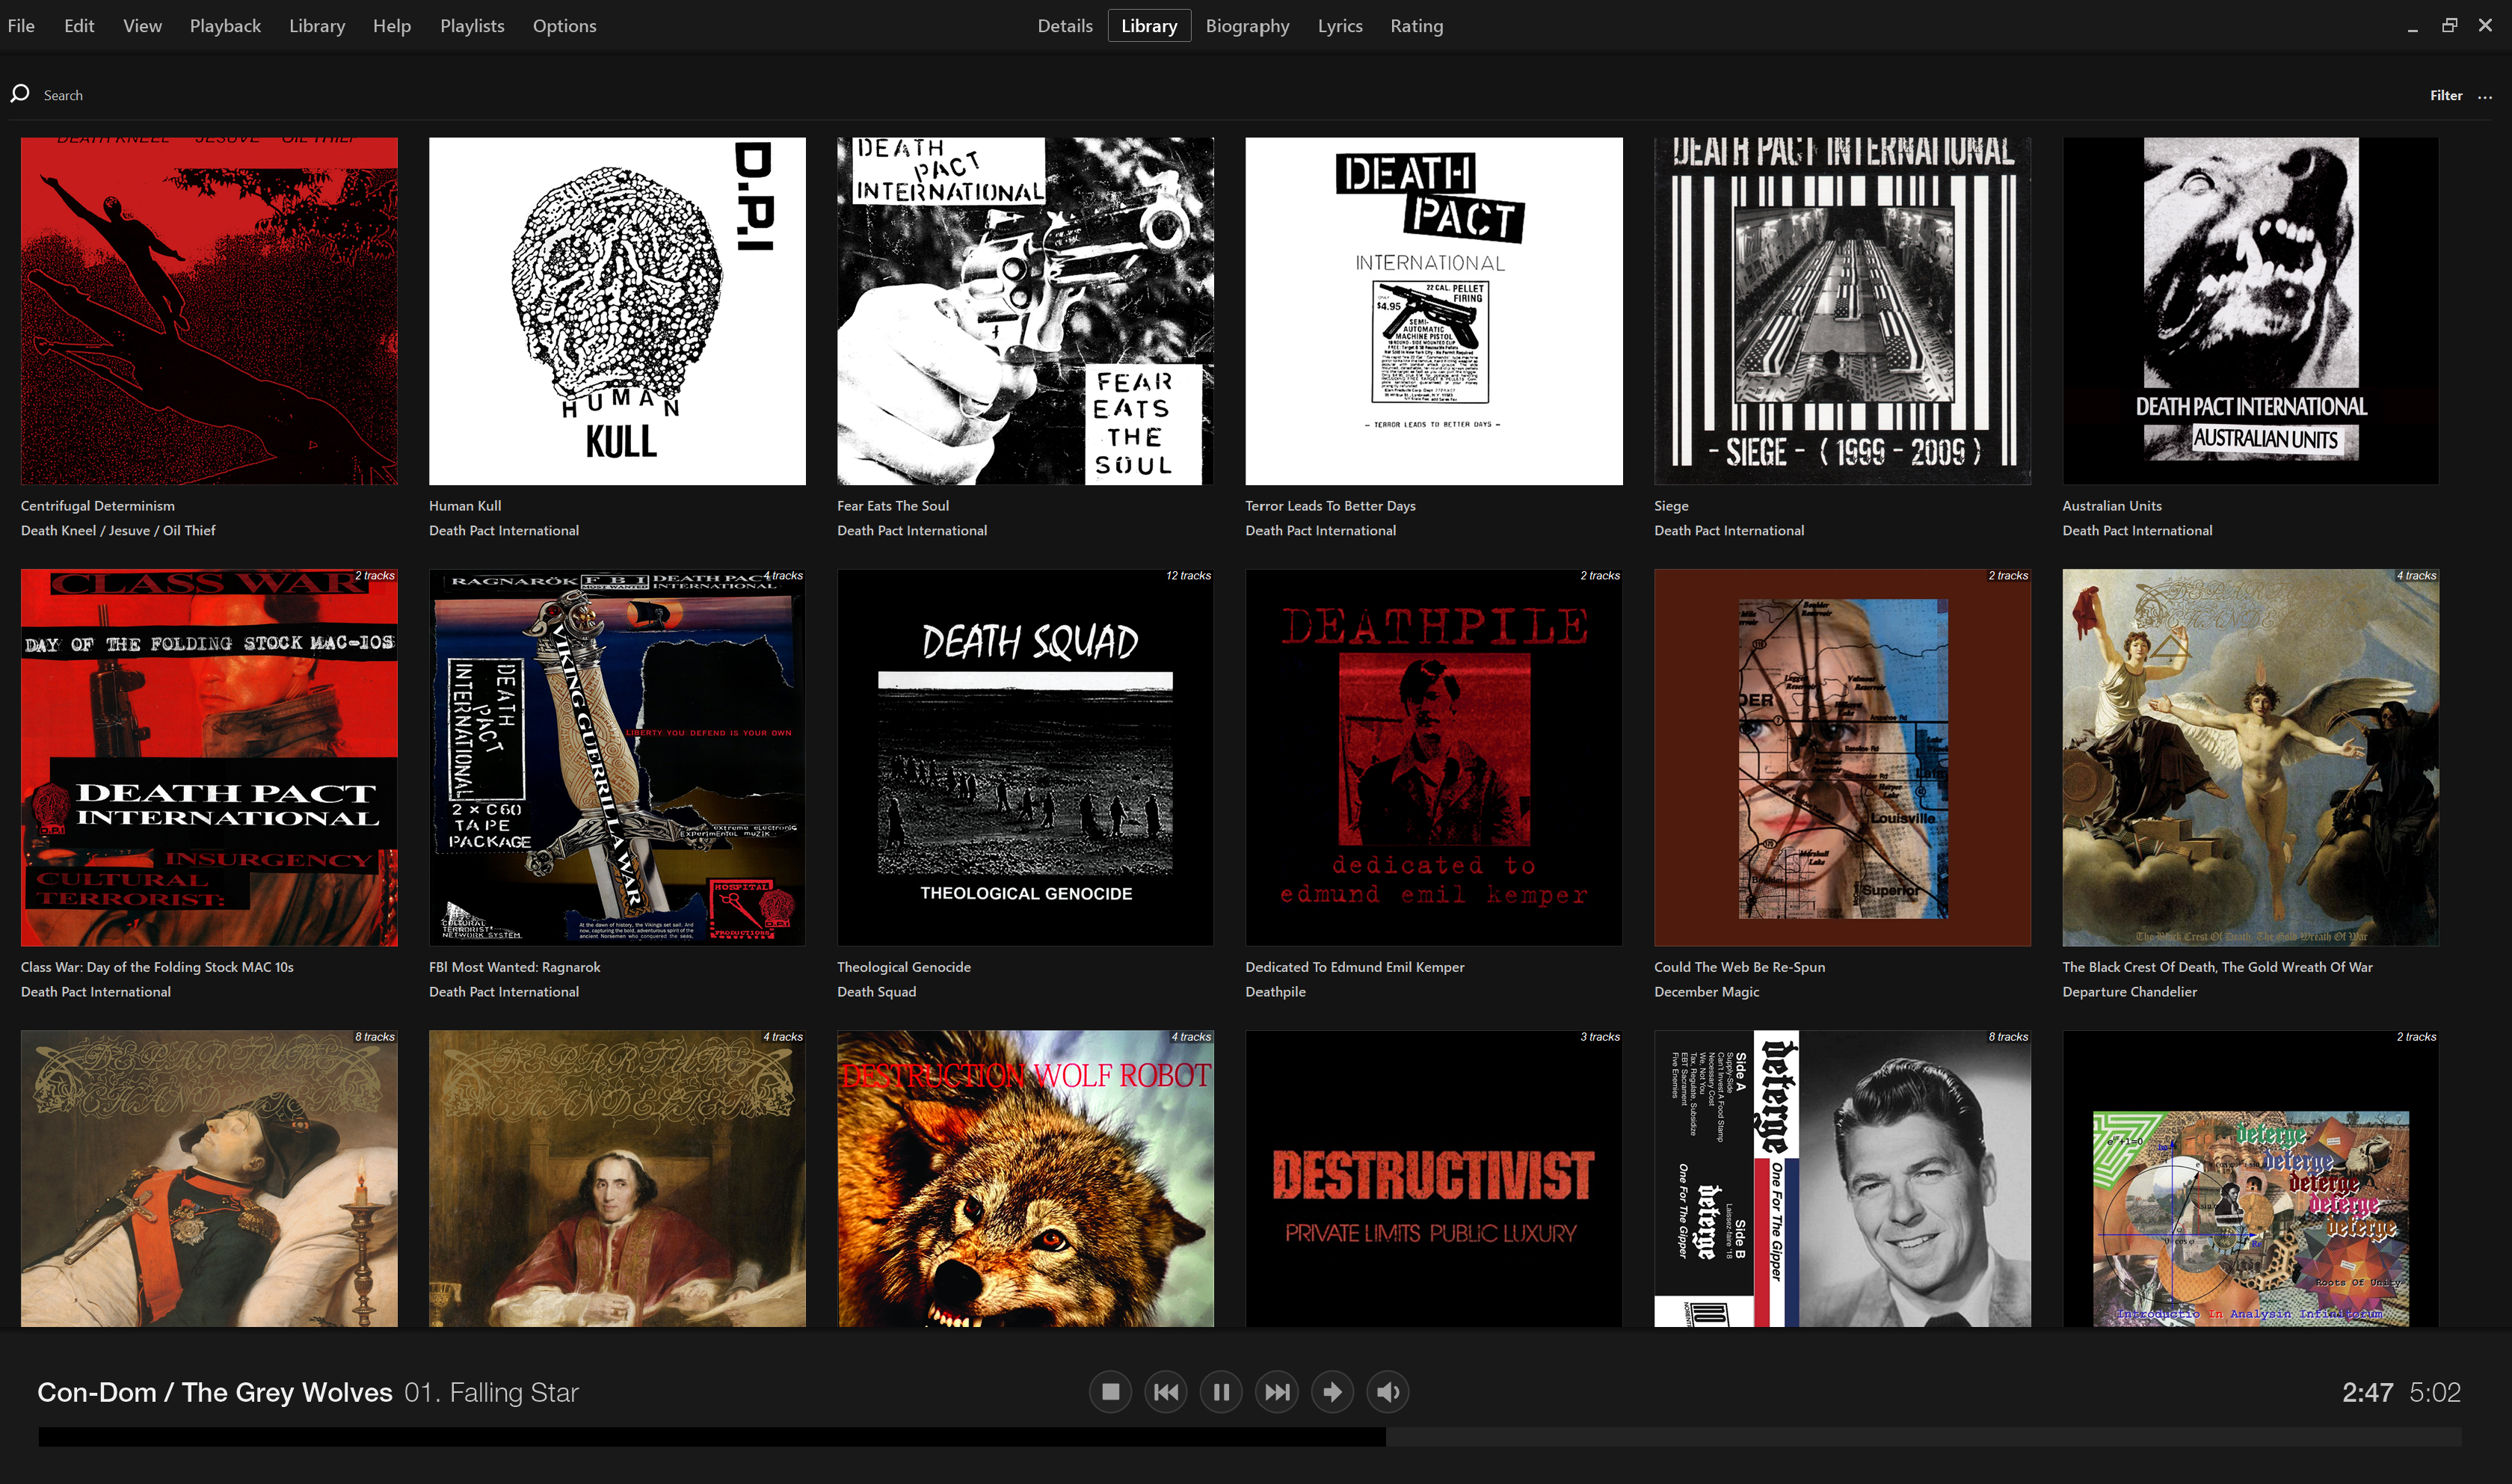2512x1484 pixels.
Task: Click the volume speaker icon
Action: tap(1388, 1392)
